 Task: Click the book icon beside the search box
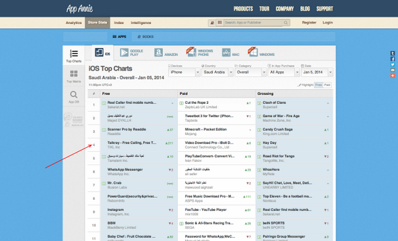[212, 23]
